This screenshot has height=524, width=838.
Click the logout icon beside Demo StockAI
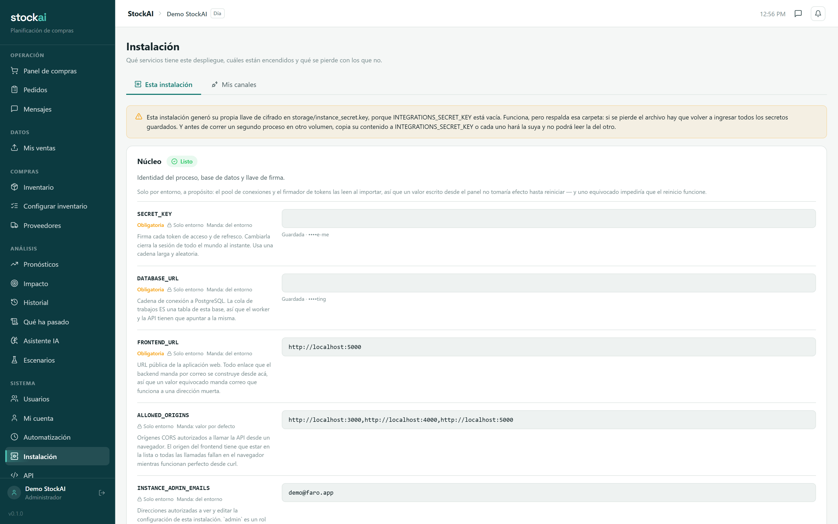click(x=102, y=493)
